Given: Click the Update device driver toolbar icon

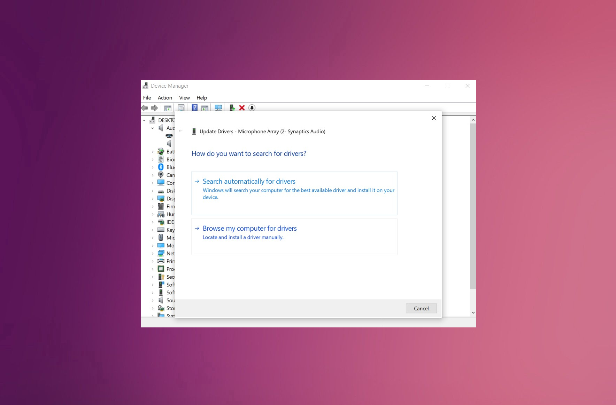Looking at the screenshot, I should pyautogui.click(x=232, y=108).
